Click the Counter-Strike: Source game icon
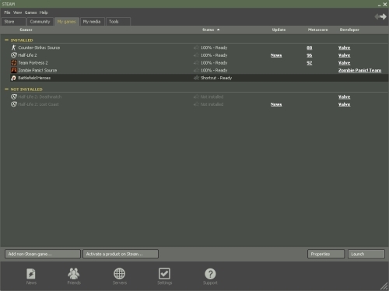 [14, 47]
